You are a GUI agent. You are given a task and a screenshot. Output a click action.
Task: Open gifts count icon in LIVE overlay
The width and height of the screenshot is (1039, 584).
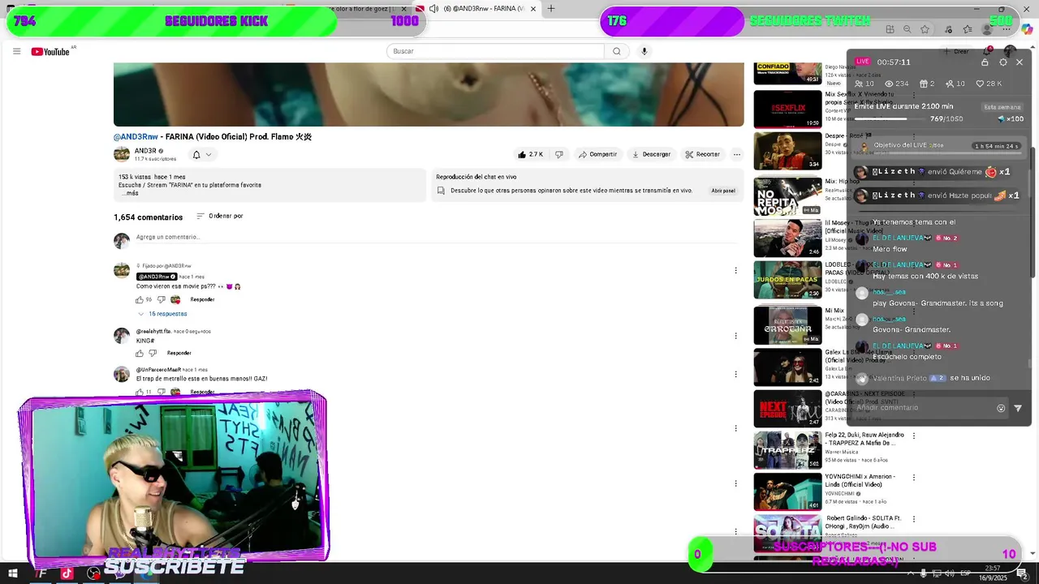pyautogui.click(x=922, y=84)
